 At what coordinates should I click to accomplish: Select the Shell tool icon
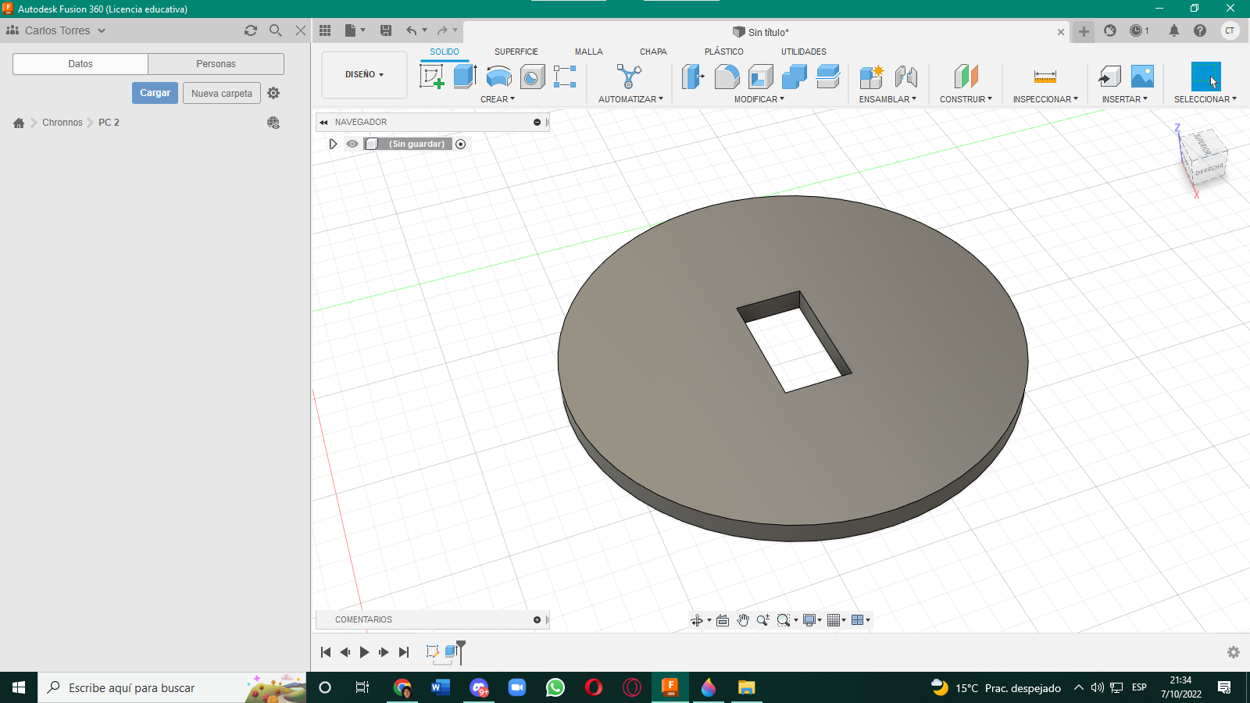(x=760, y=77)
